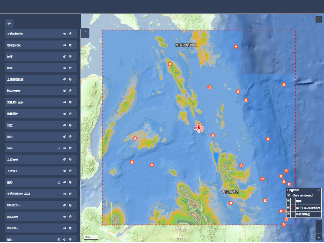Go back using the left arrow button
The width and height of the screenshot is (324, 243).
(9, 24)
